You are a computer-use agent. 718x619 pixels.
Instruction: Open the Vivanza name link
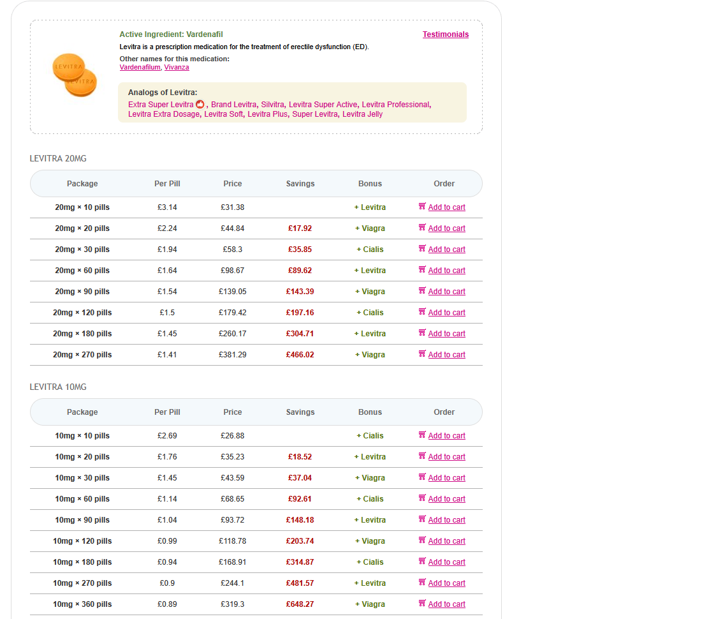177,68
